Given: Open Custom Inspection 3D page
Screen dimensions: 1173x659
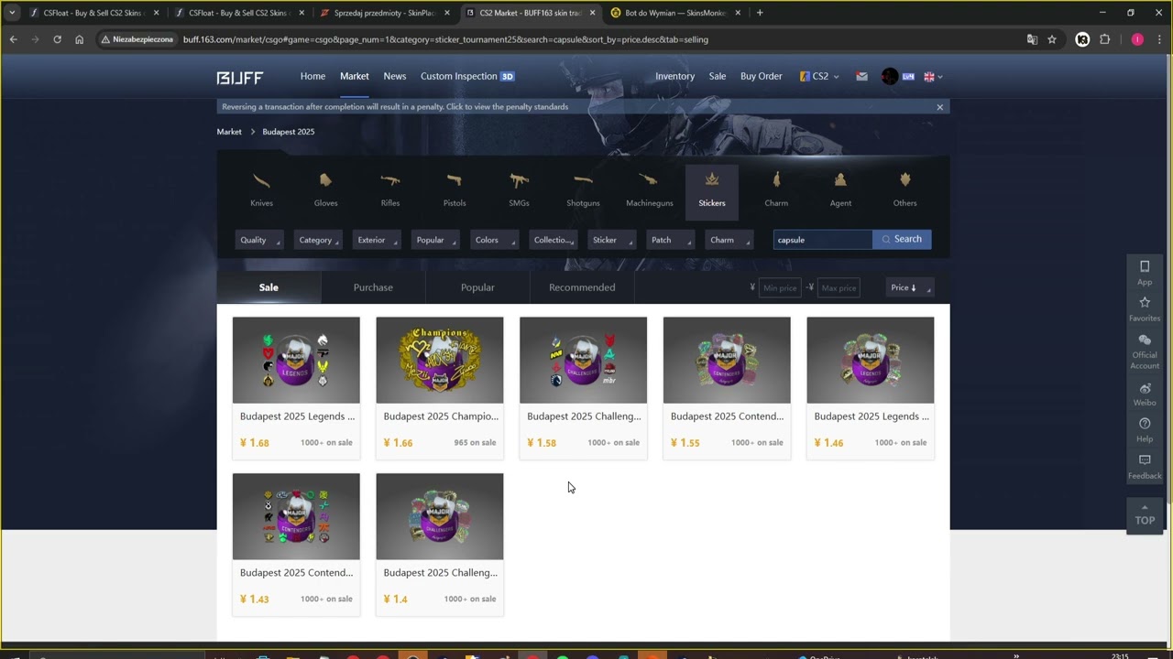Looking at the screenshot, I should (x=467, y=77).
